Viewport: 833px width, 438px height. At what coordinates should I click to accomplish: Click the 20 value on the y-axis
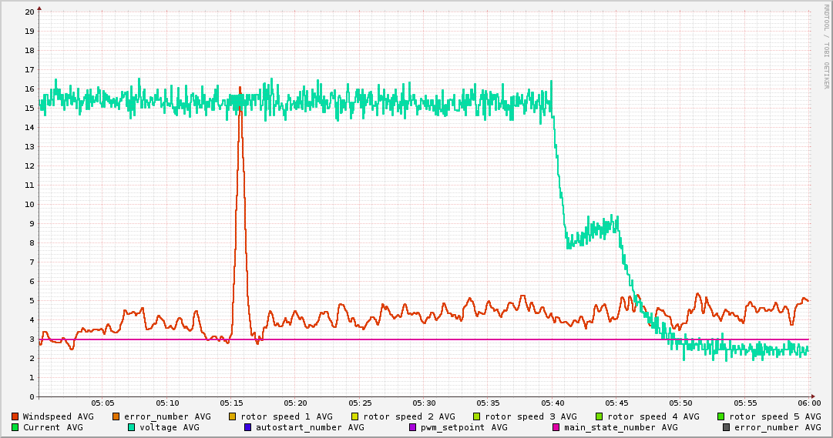click(x=29, y=12)
